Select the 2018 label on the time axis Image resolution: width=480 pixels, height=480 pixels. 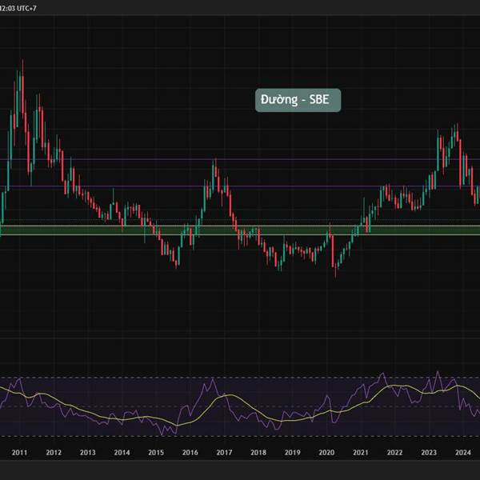coord(258,453)
